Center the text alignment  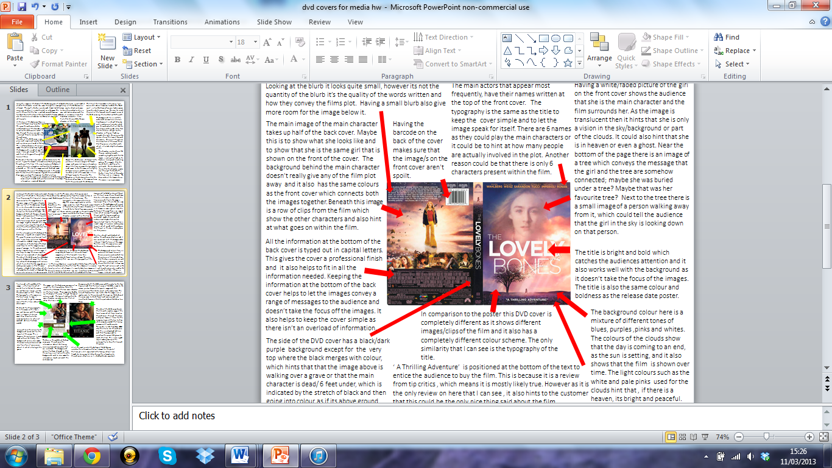pos(334,59)
